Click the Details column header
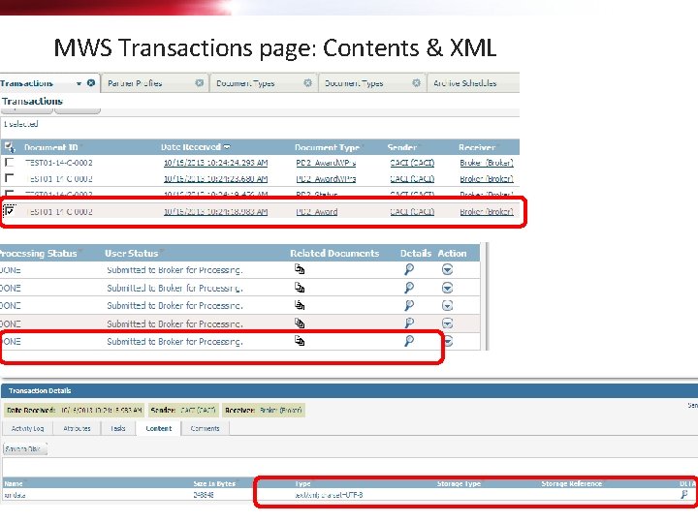 pyautogui.click(x=415, y=253)
